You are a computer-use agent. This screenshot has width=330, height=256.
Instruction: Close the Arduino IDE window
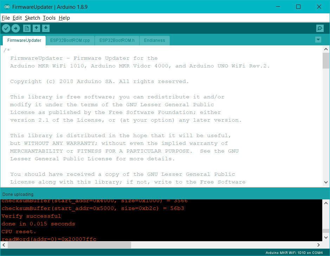coord(319,7)
